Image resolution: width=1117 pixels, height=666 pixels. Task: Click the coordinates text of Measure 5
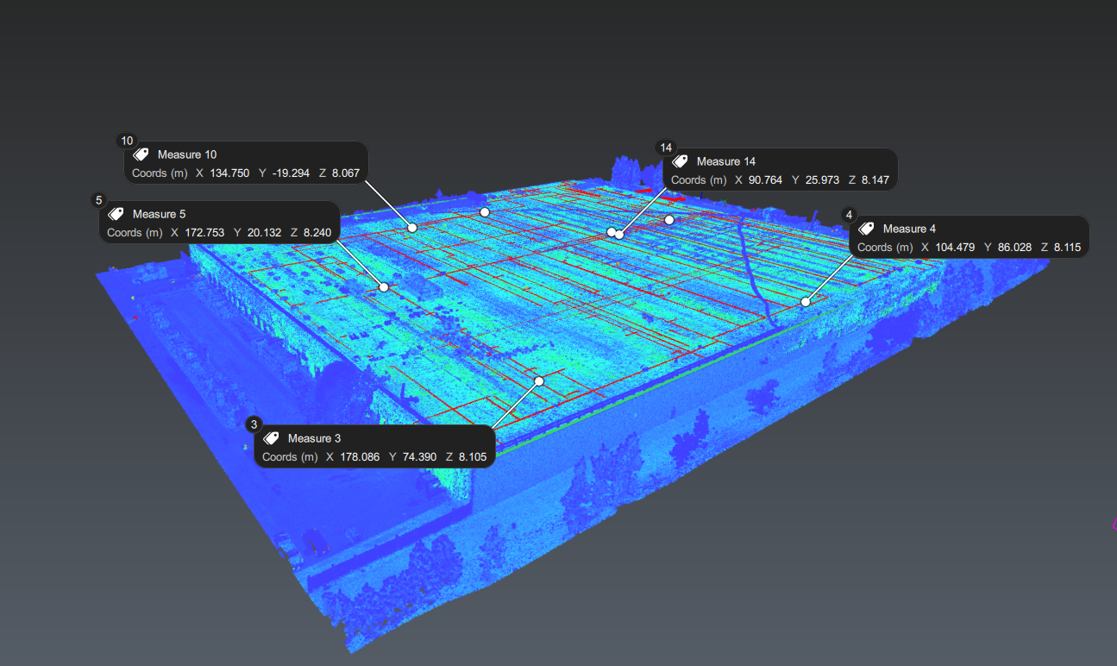click(219, 232)
